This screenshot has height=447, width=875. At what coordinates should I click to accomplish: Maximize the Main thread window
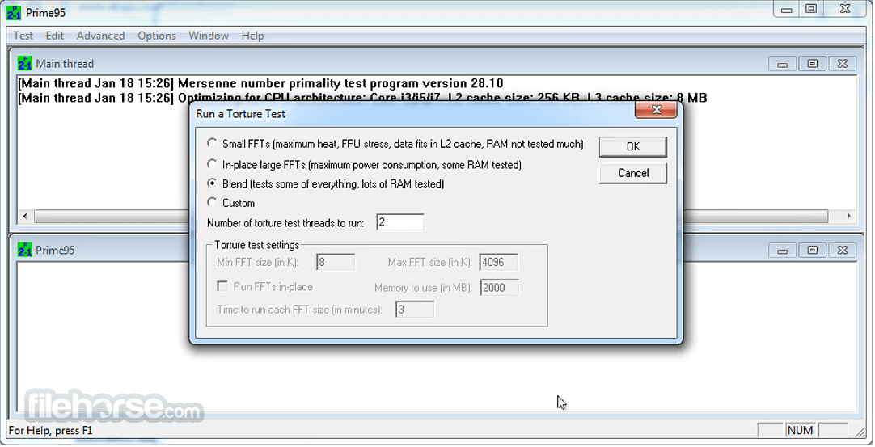pyautogui.click(x=812, y=64)
